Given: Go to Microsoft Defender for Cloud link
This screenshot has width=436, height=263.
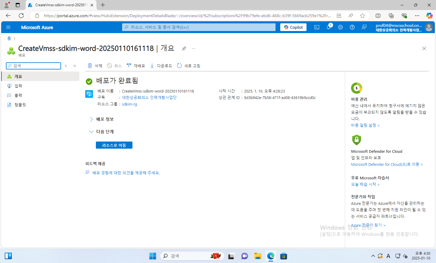Looking at the screenshot, I should (387, 164).
